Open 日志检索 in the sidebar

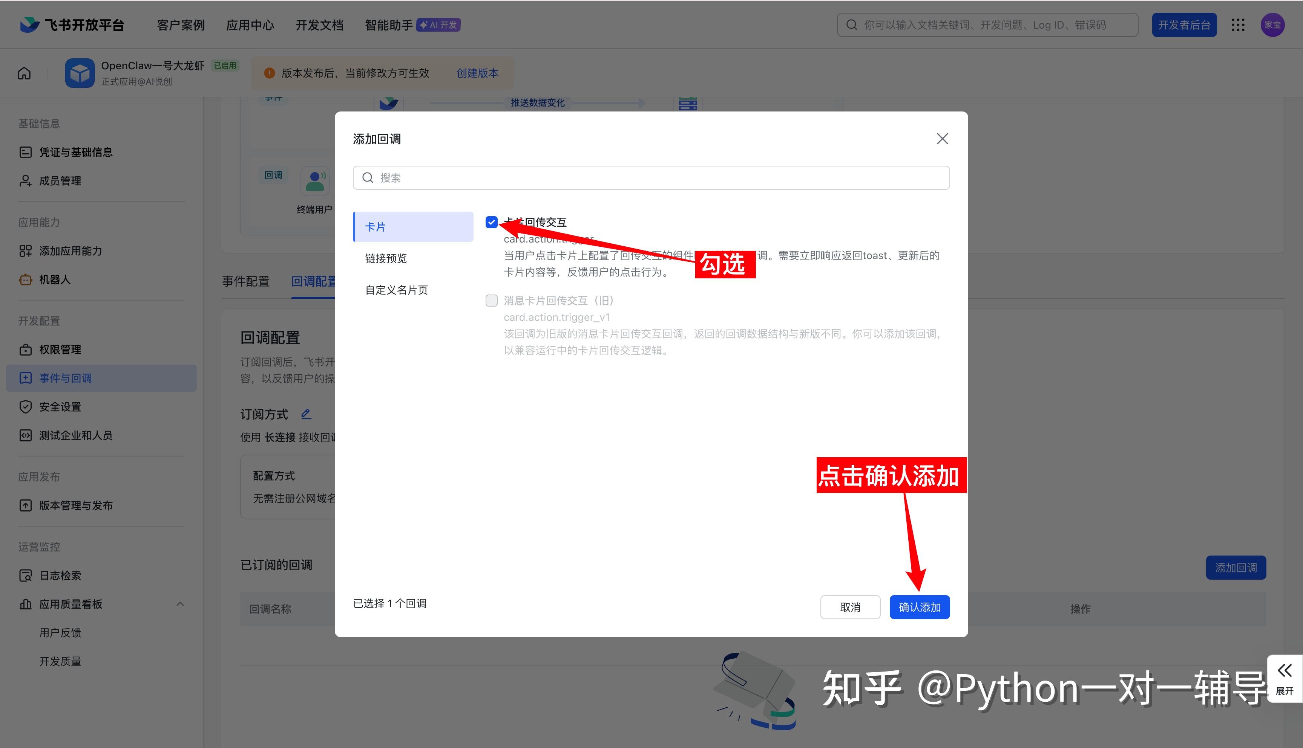pos(60,576)
